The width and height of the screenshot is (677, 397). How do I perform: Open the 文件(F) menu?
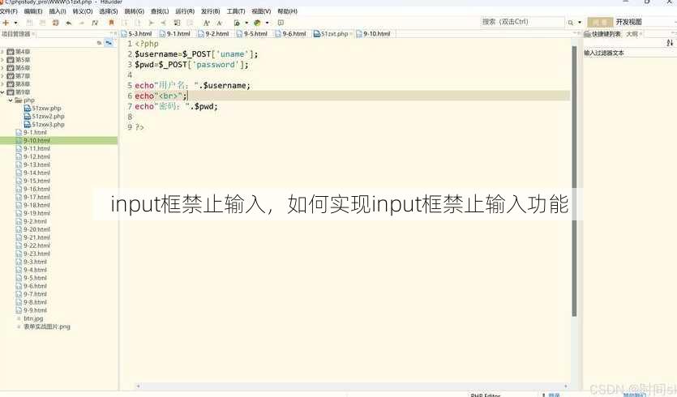[x=9, y=11]
